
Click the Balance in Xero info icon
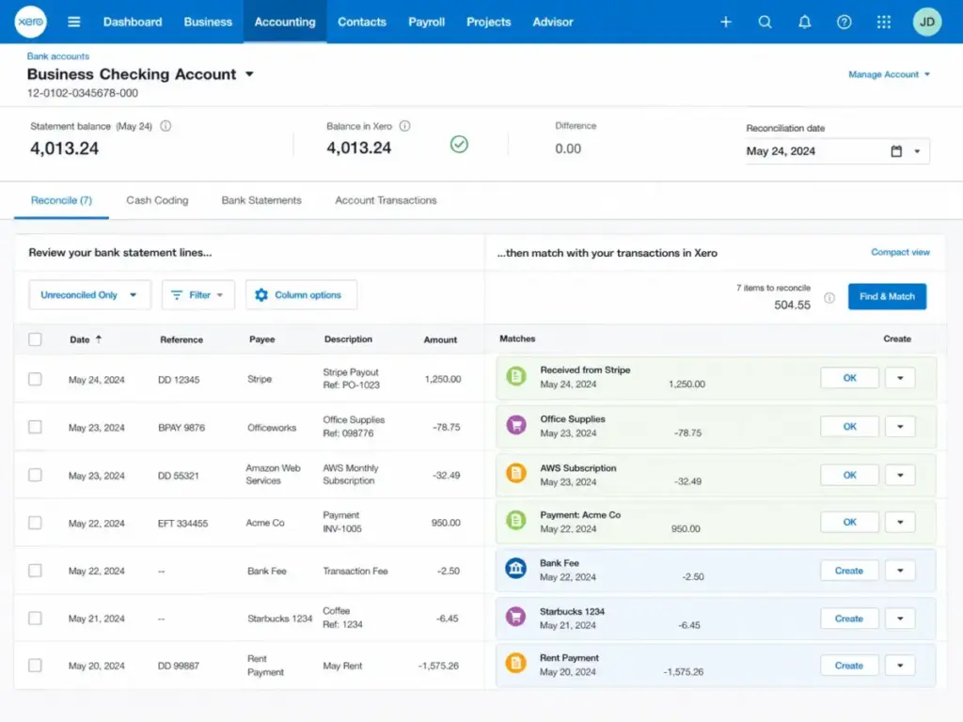pyautogui.click(x=404, y=126)
